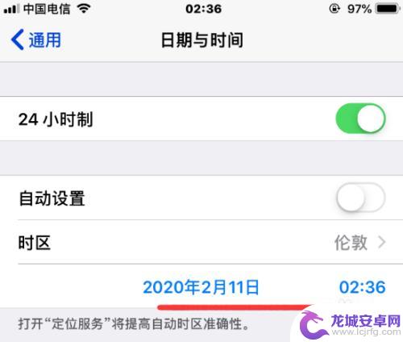This screenshot has height=342, width=403.
Task: Tap the status bar clock 02:36
Action: coord(203,9)
